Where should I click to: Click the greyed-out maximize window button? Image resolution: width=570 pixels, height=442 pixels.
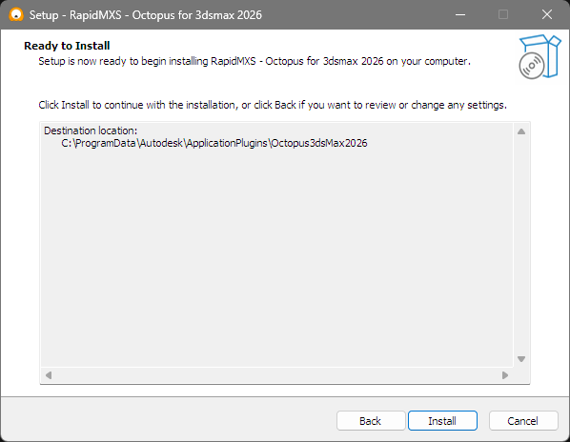tap(503, 15)
